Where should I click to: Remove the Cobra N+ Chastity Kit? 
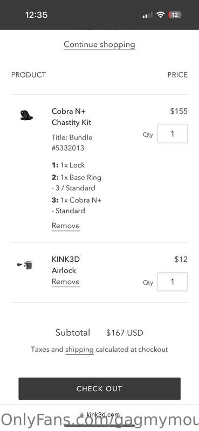tap(66, 226)
